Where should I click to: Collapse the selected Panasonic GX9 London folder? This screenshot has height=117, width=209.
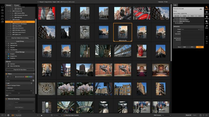tap(8, 22)
